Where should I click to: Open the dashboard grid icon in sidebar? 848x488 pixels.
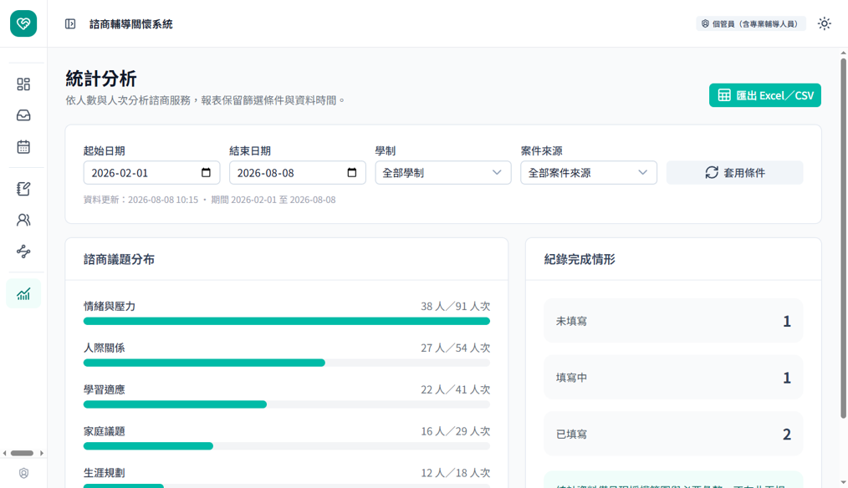pyautogui.click(x=23, y=84)
